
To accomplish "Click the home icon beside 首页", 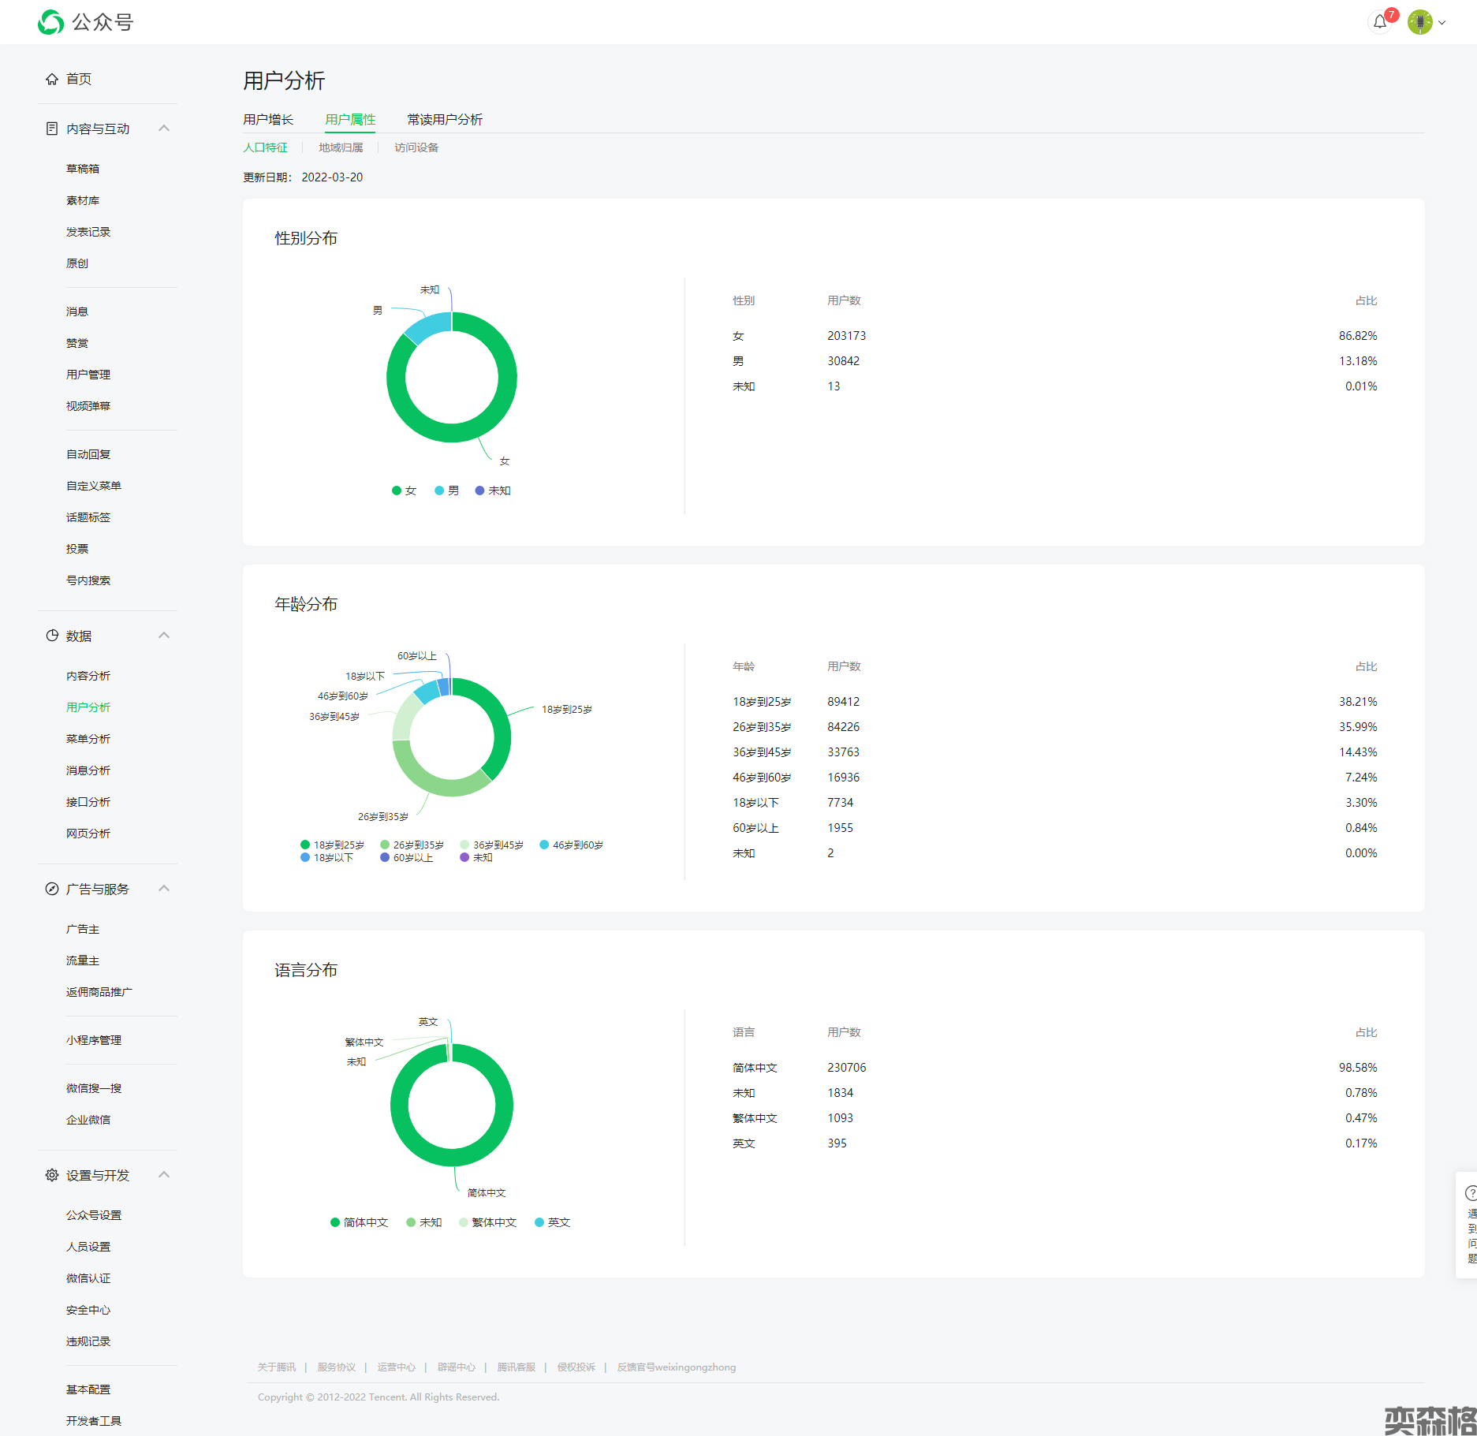I will (52, 79).
